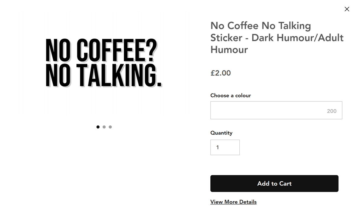Click the number 1 in the Quantity field
Image resolution: width=355 pixels, height=215 pixels.
[217, 147]
